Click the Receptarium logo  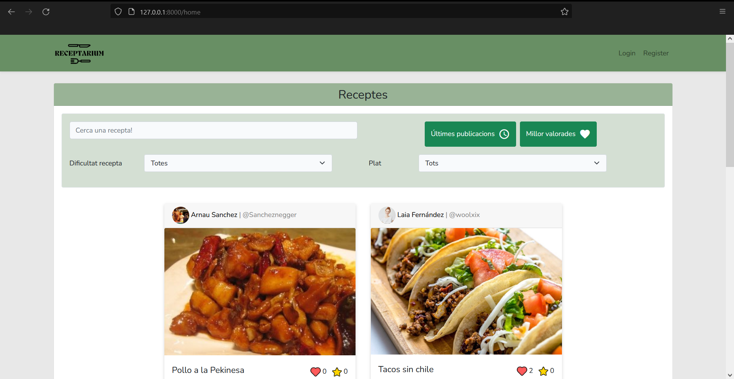pos(79,53)
